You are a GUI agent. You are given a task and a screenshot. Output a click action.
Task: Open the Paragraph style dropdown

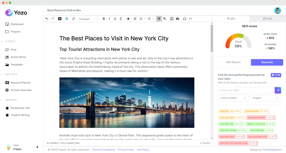pos(89,19)
